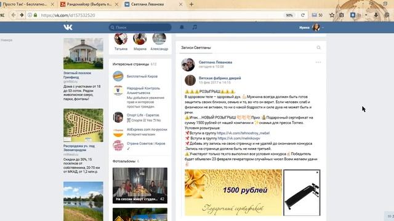Open 'Народный Контроль Альметьевска' page
This screenshot has width=394, height=221.
(143, 90)
